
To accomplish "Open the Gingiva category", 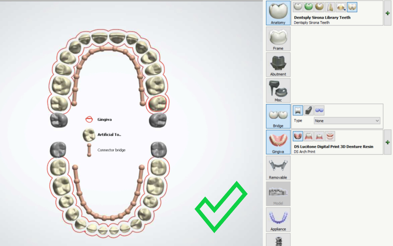I will (x=278, y=142).
